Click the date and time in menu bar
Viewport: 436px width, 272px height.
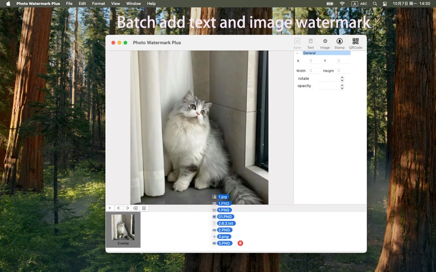pyautogui.click(x=411, y=4)
